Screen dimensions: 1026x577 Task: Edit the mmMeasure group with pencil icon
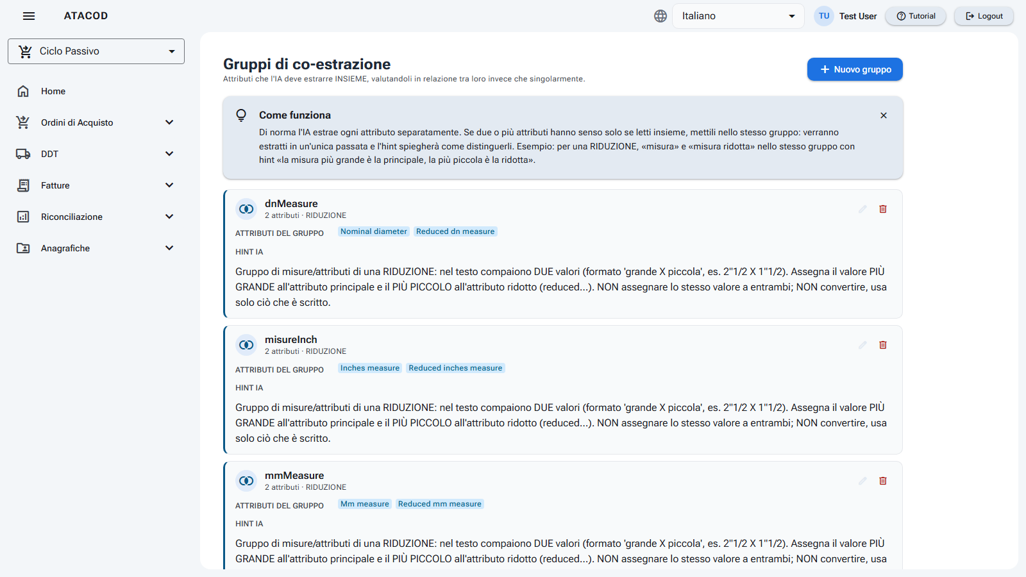coord(862,481)
